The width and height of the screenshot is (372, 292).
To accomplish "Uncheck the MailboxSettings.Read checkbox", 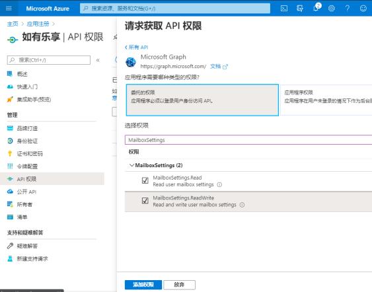I will pos(145,181).
